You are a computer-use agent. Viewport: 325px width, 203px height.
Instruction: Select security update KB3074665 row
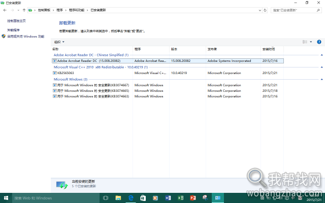(168, 91)
